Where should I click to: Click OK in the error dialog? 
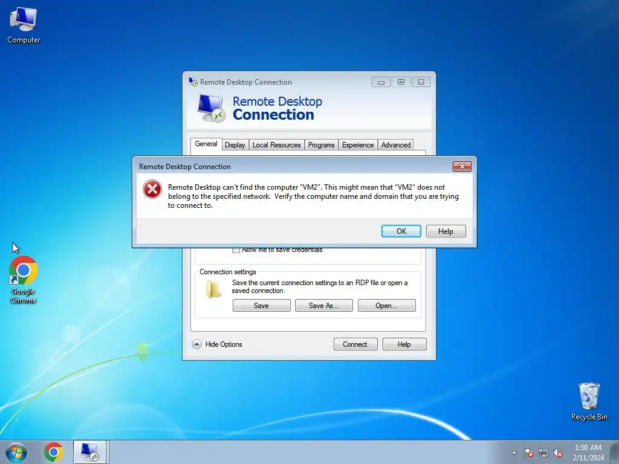coord(401,231)
